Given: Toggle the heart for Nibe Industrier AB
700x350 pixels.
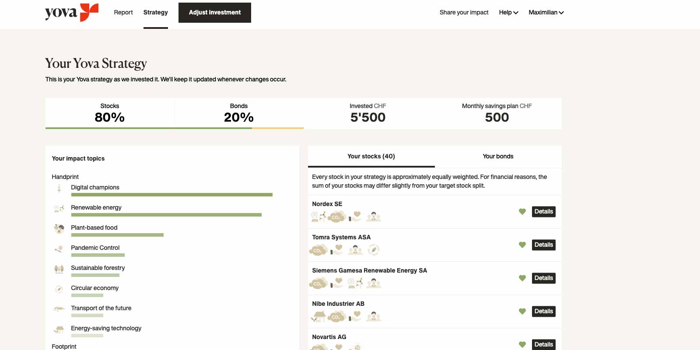Looking at the screenshot, I should pos(522,311).
